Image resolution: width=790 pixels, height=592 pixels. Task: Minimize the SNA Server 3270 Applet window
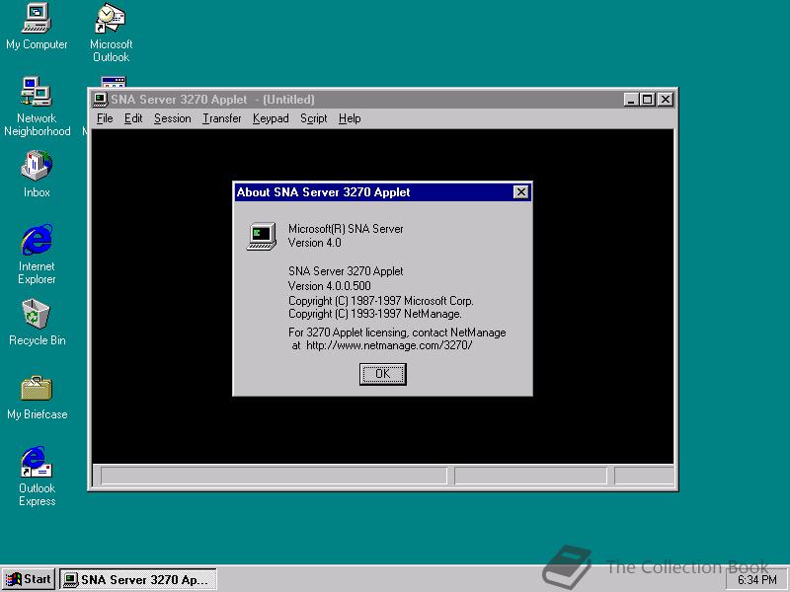(x=631, y=100)
